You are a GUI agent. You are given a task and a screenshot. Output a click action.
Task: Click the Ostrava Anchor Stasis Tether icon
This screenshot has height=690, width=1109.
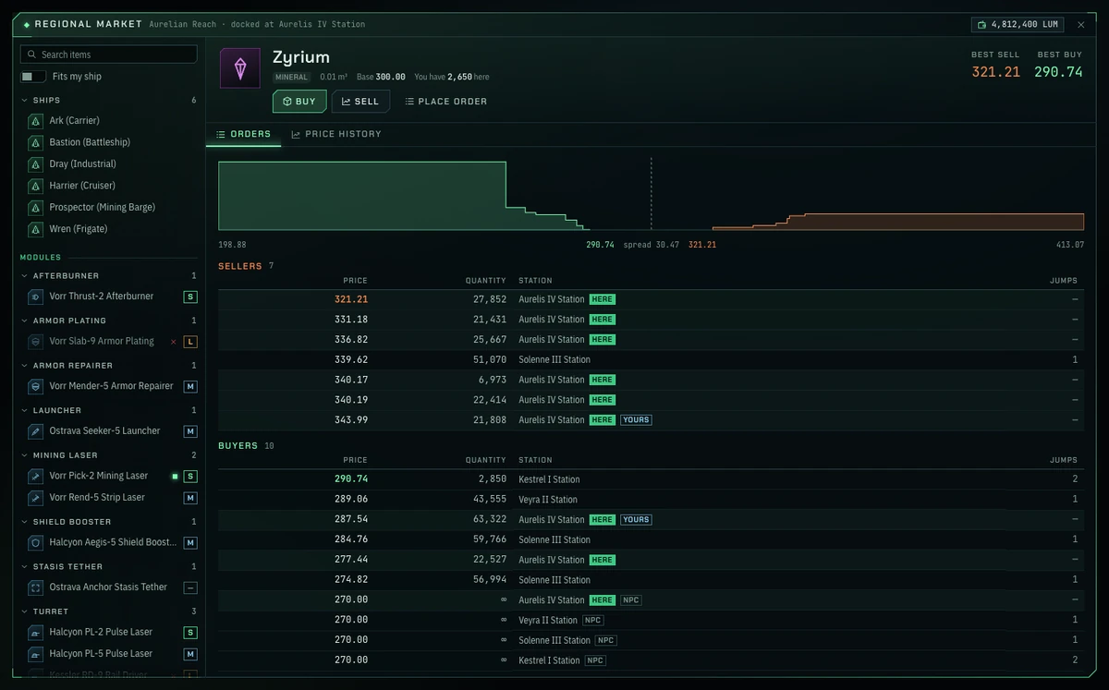point(35,587)
